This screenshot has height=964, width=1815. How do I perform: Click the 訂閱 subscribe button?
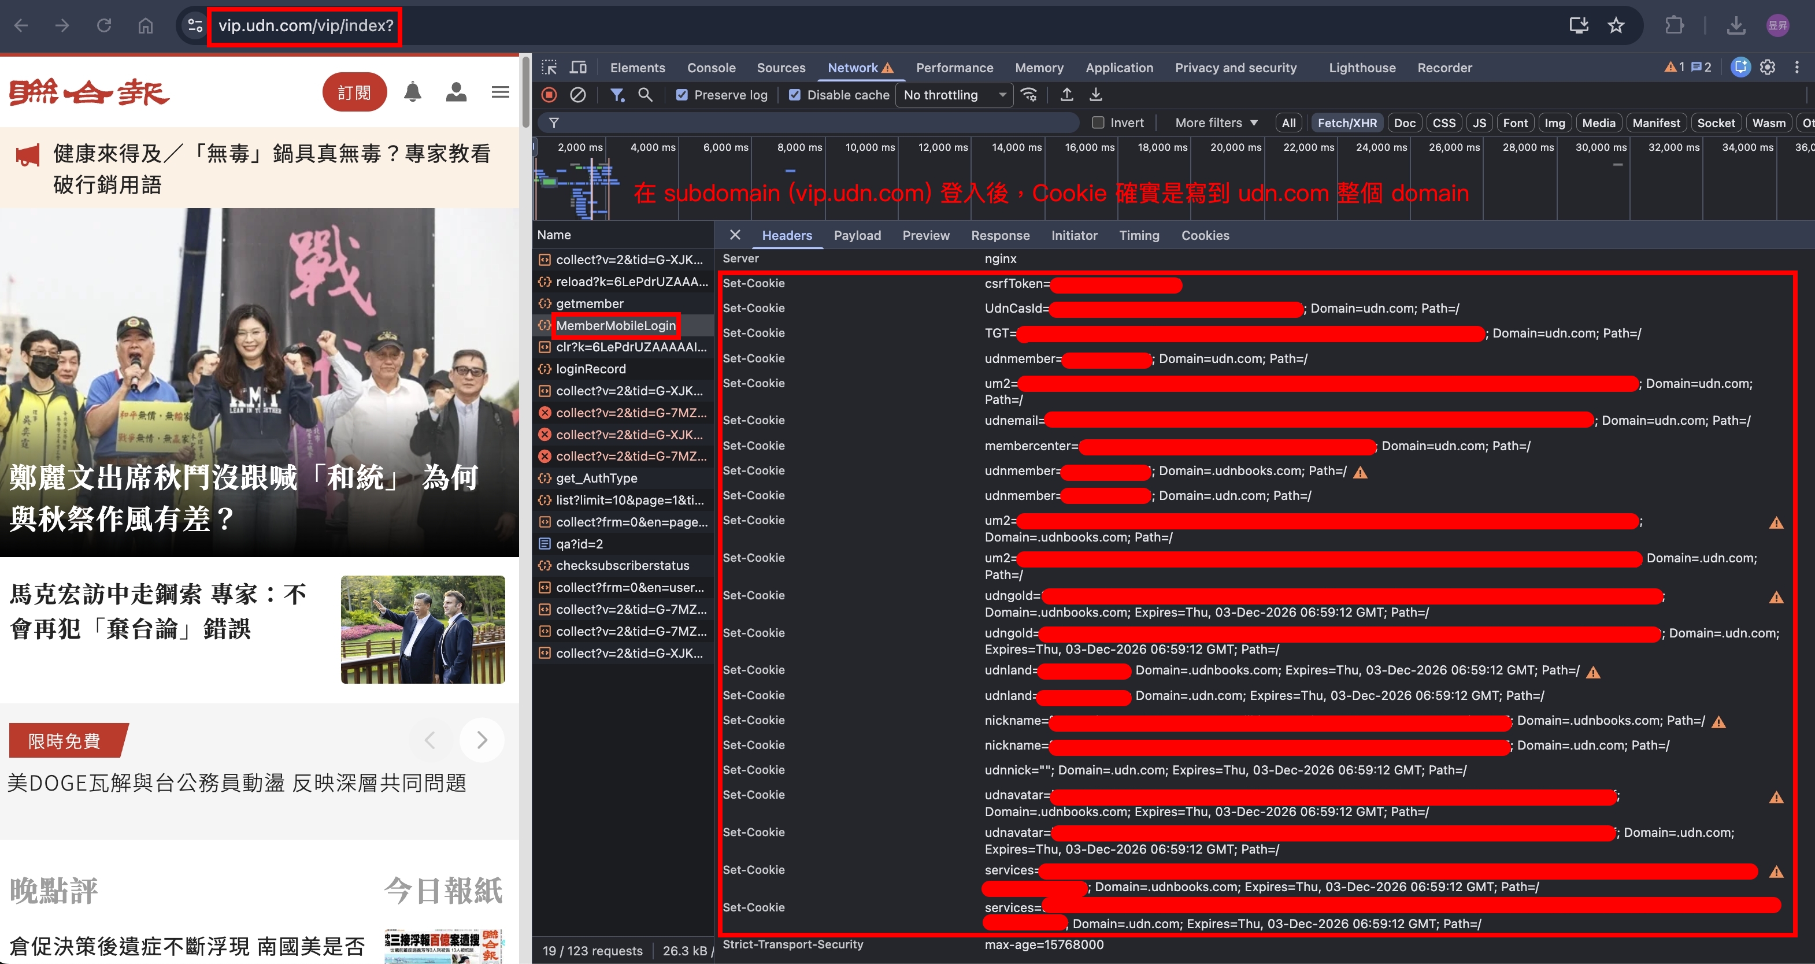point(354,92)
